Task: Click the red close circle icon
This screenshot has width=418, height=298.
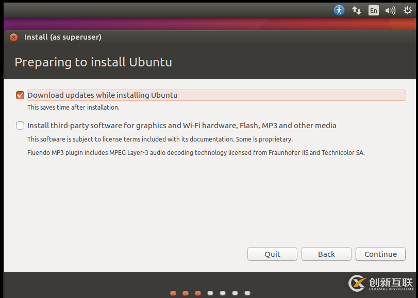Action: pyautogui.click(x=13, y=37)
